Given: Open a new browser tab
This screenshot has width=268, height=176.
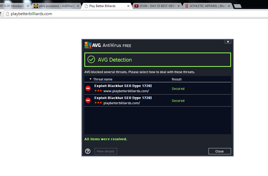Looking at the screenshot, I should (237, 6).
